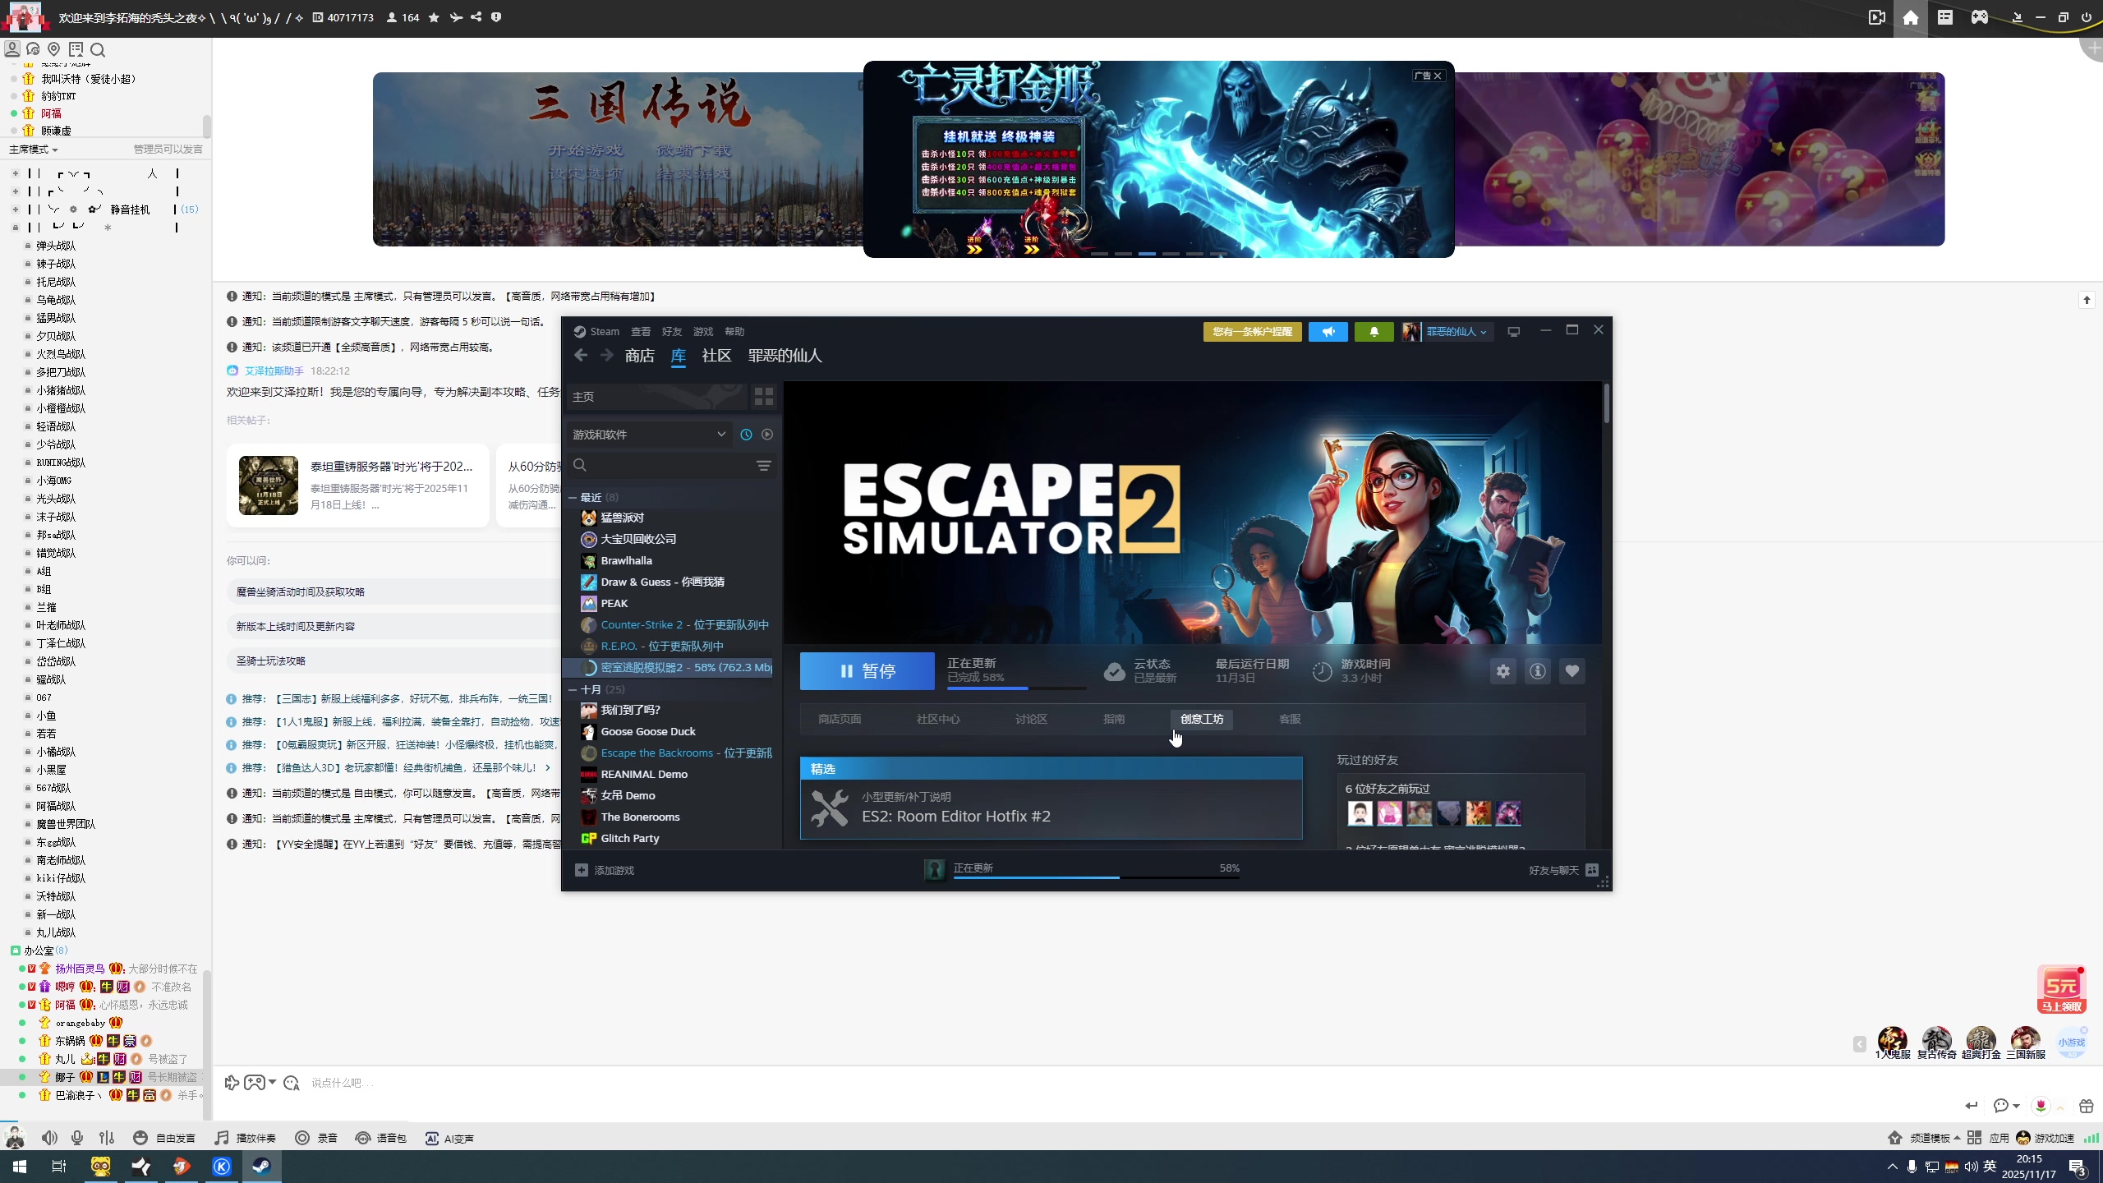Open the 创意工坊 tab
This screenshot has height=1183, width=2103.
(1201, 719)
